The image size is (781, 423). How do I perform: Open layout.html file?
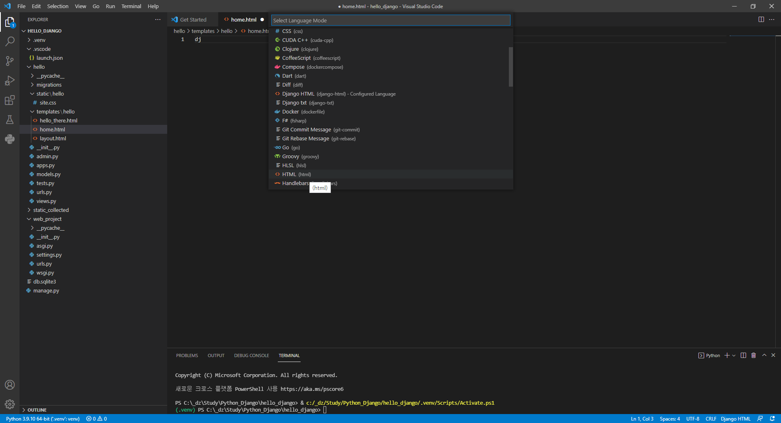coord(94,139)
